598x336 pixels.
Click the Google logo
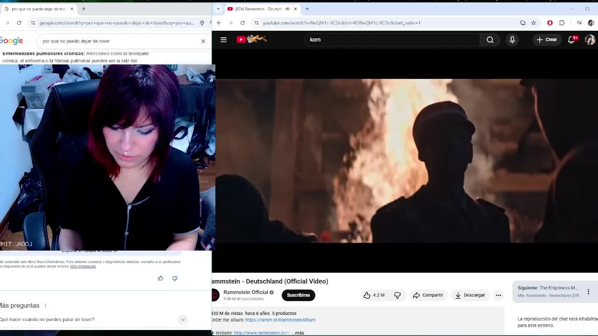coord(11,41)
